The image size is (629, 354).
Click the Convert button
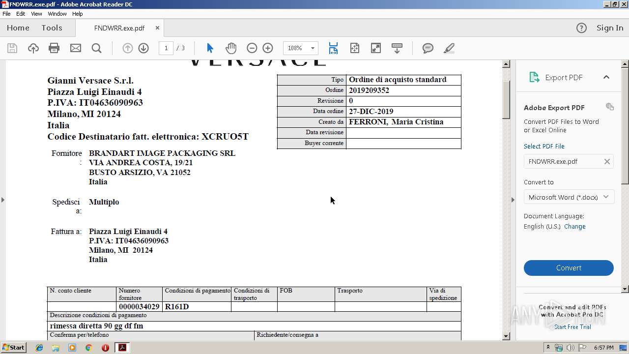pos(569,268)
